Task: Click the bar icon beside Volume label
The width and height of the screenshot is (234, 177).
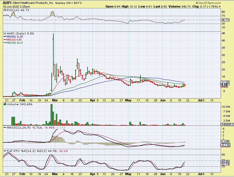Action: [x=5, y=104]
